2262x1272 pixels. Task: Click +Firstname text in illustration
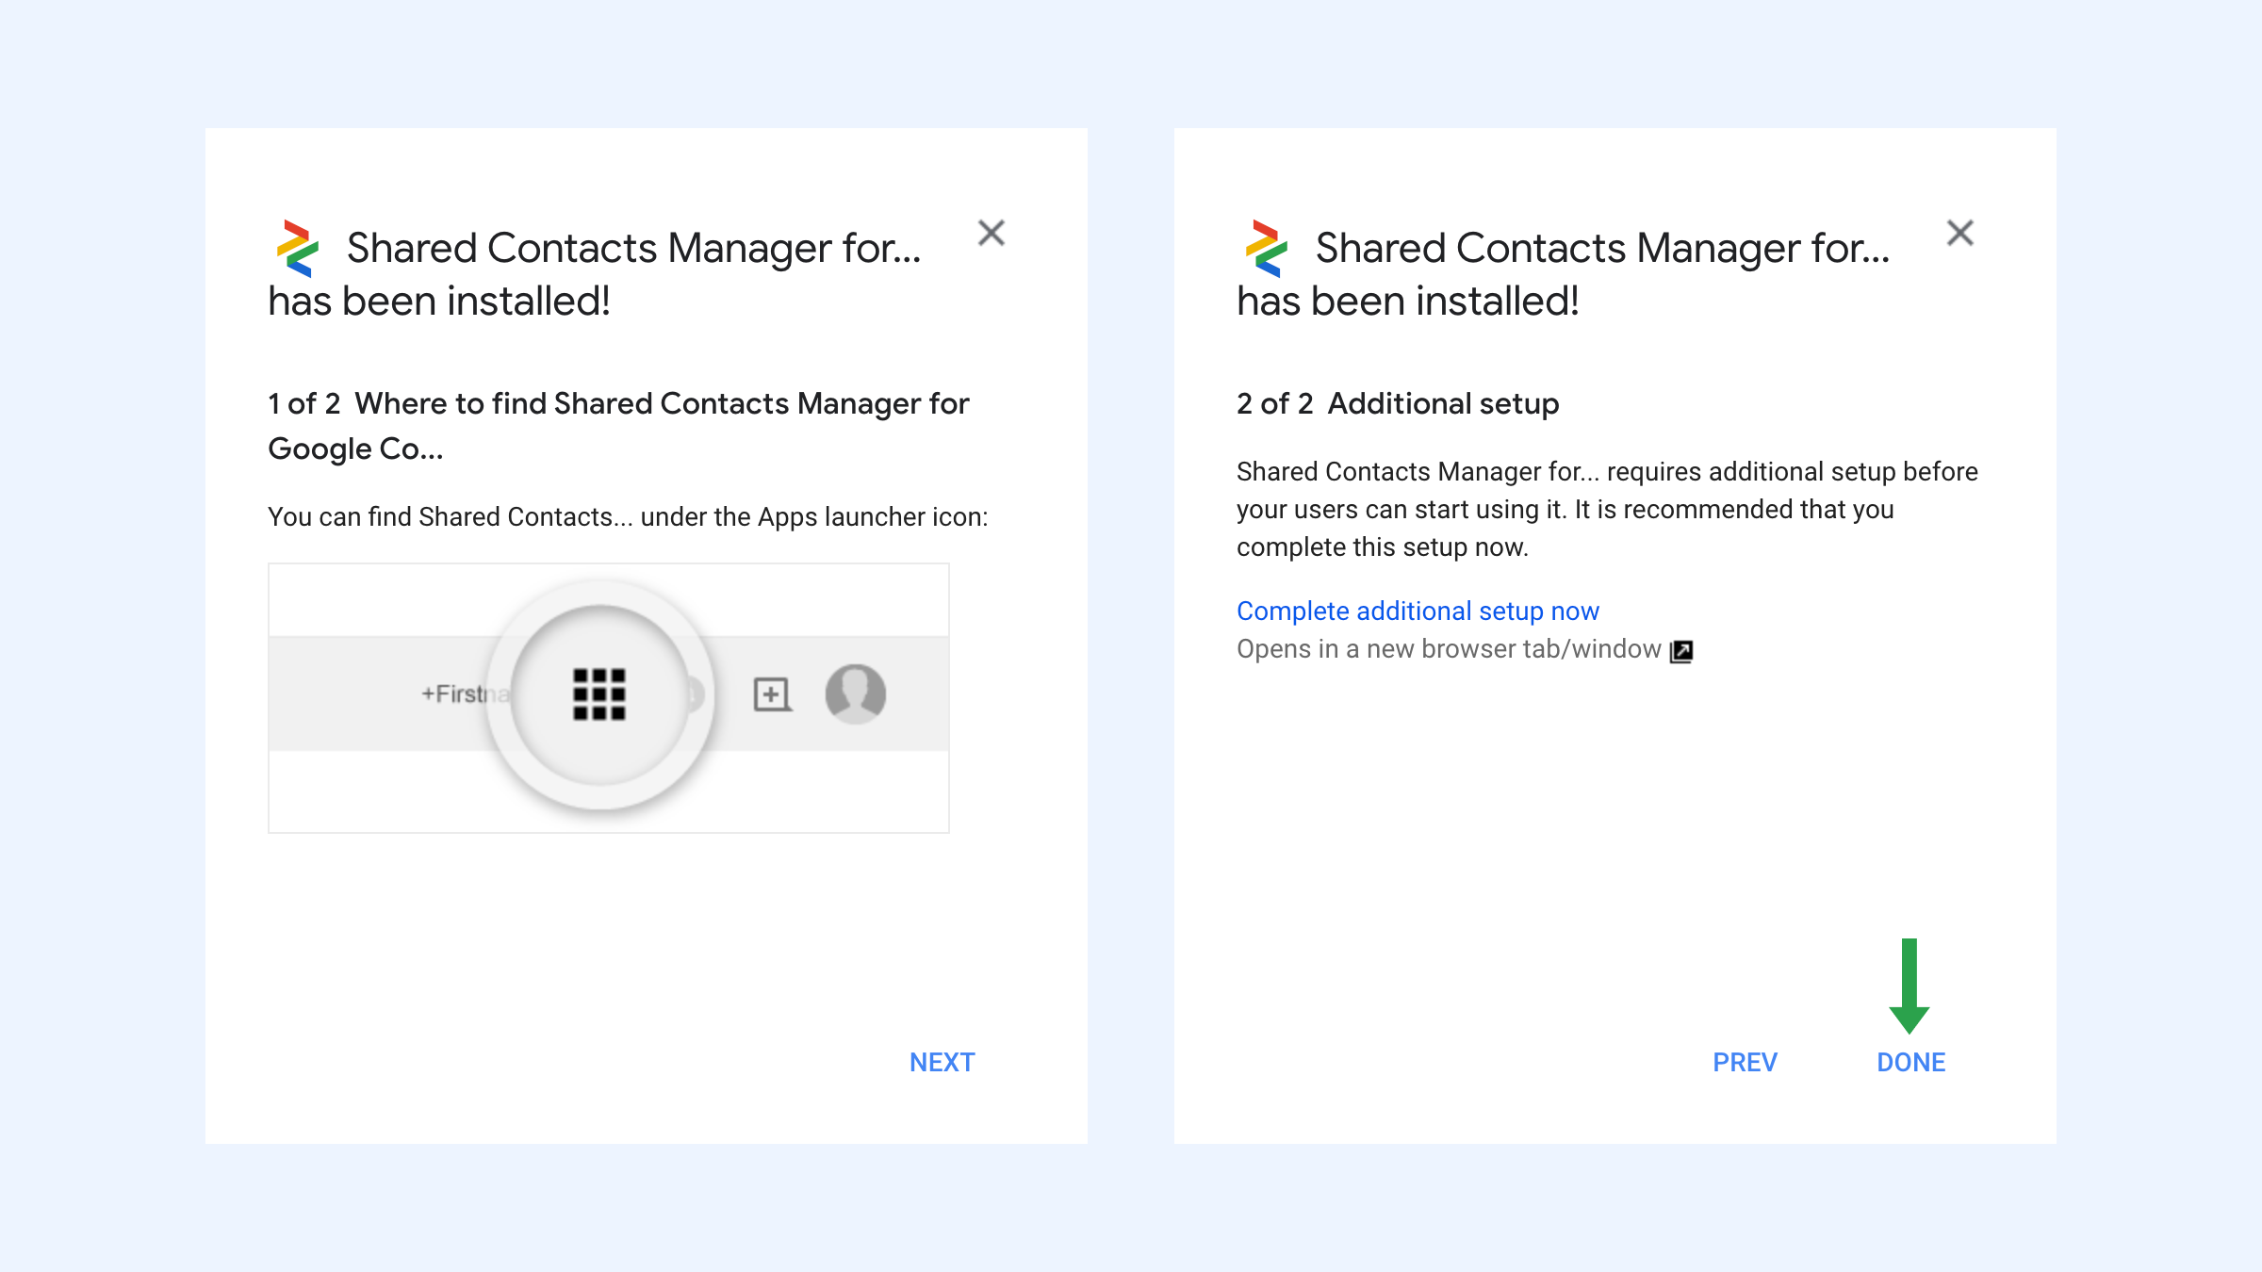click(466, 693)
